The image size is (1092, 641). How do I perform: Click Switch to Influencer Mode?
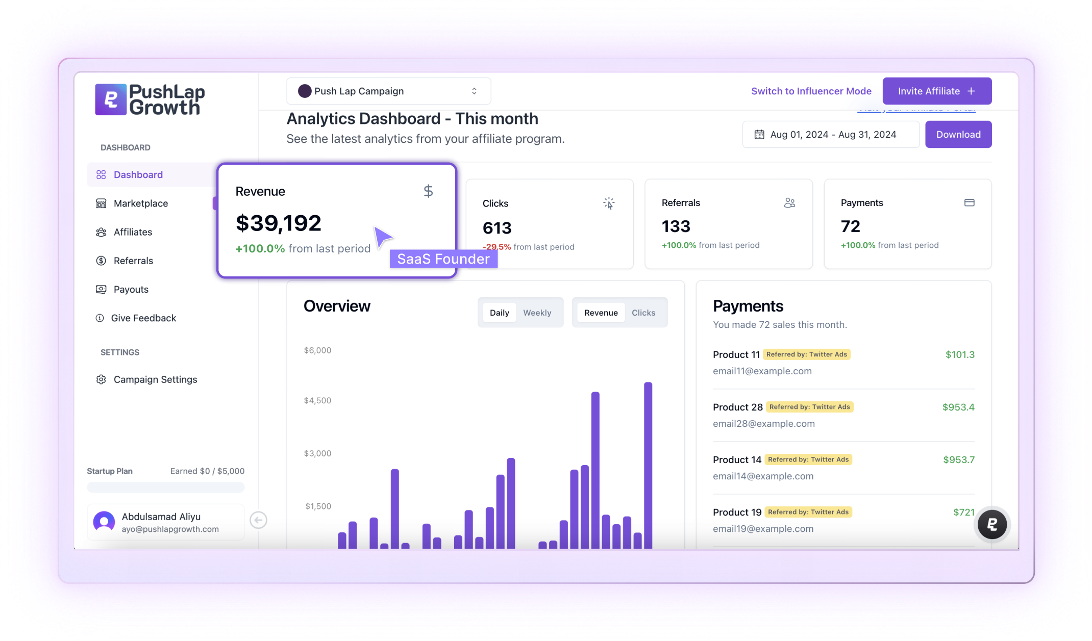click(x=811, y=91)
